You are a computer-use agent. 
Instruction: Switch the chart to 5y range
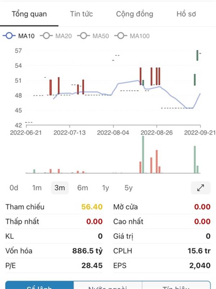pyautogui.click(x=128, y=188)
